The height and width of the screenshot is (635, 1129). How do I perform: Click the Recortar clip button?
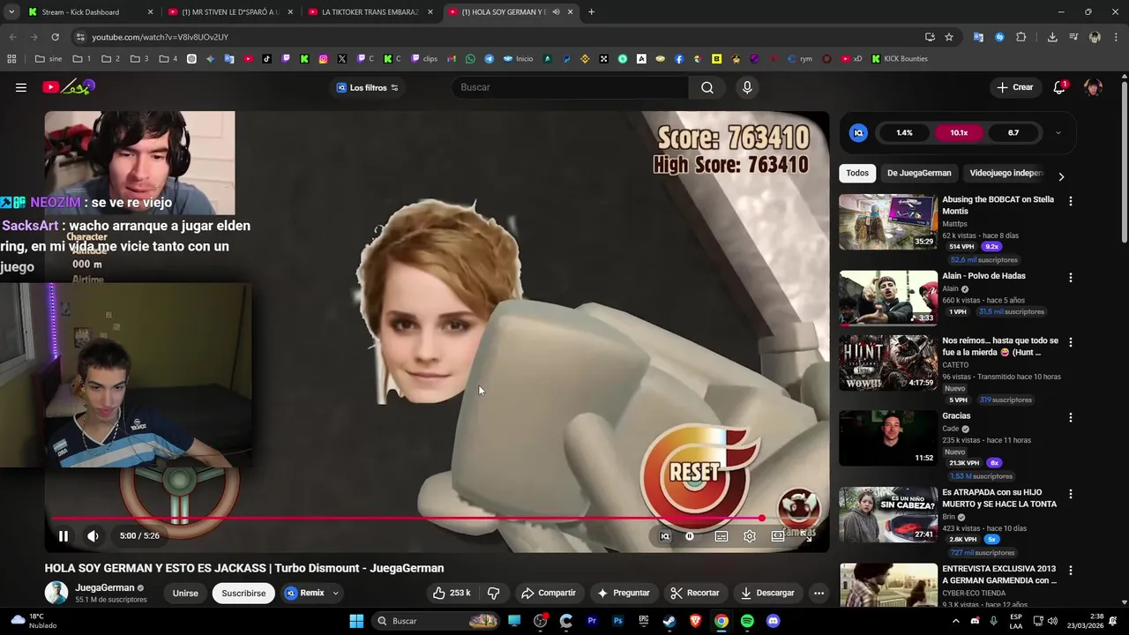click(694, 593)
